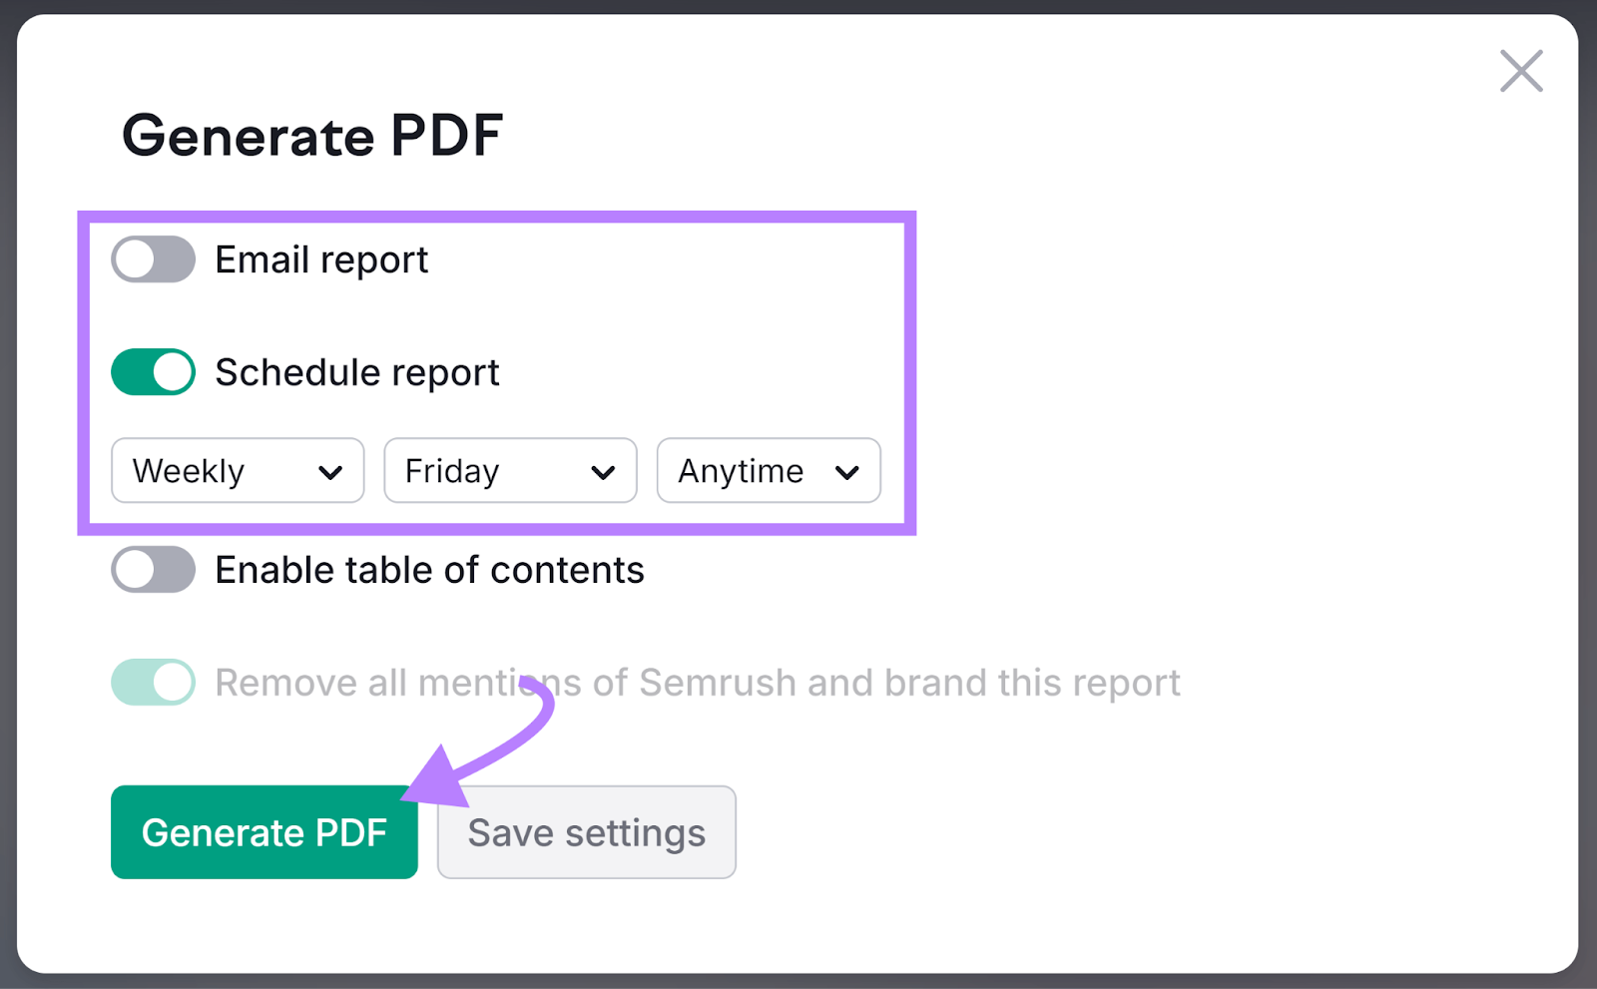Screen dimensions: 1597x989
Task: Click the Save settings button
Action: [x=586, y=832]
